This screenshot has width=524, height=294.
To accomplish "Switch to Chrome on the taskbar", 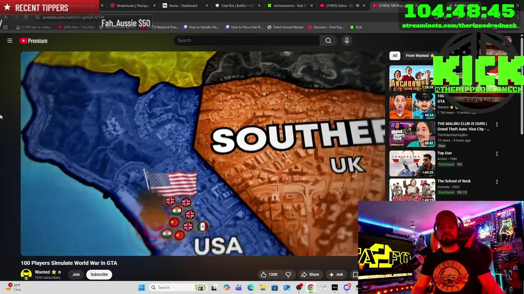I will coord(311,287).
